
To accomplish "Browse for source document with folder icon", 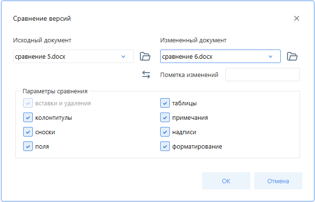I will coord(145,56).
